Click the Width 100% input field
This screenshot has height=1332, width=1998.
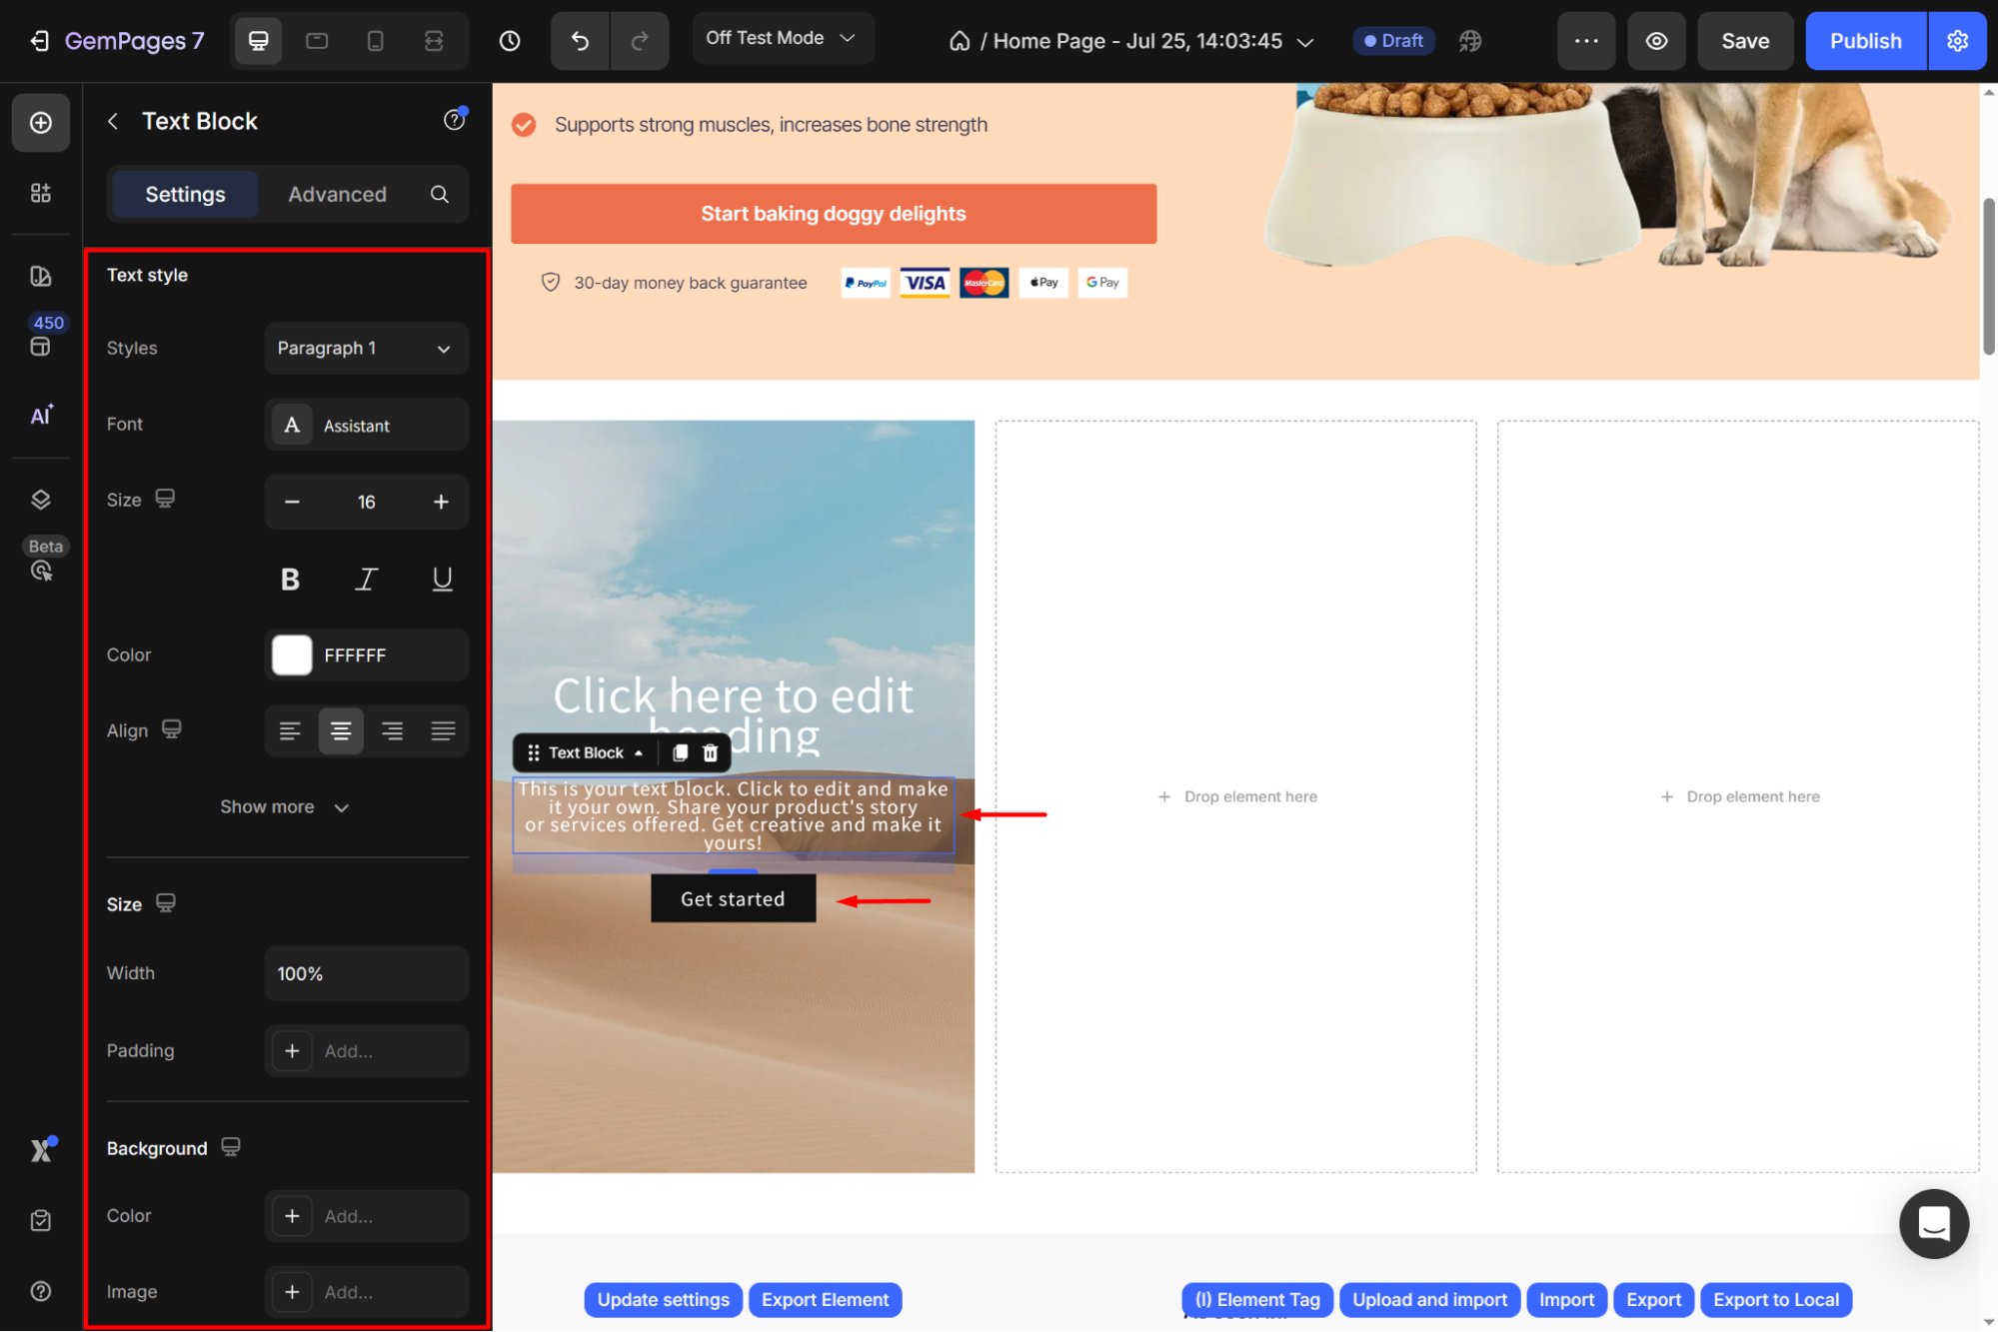(x=366, y=973)
